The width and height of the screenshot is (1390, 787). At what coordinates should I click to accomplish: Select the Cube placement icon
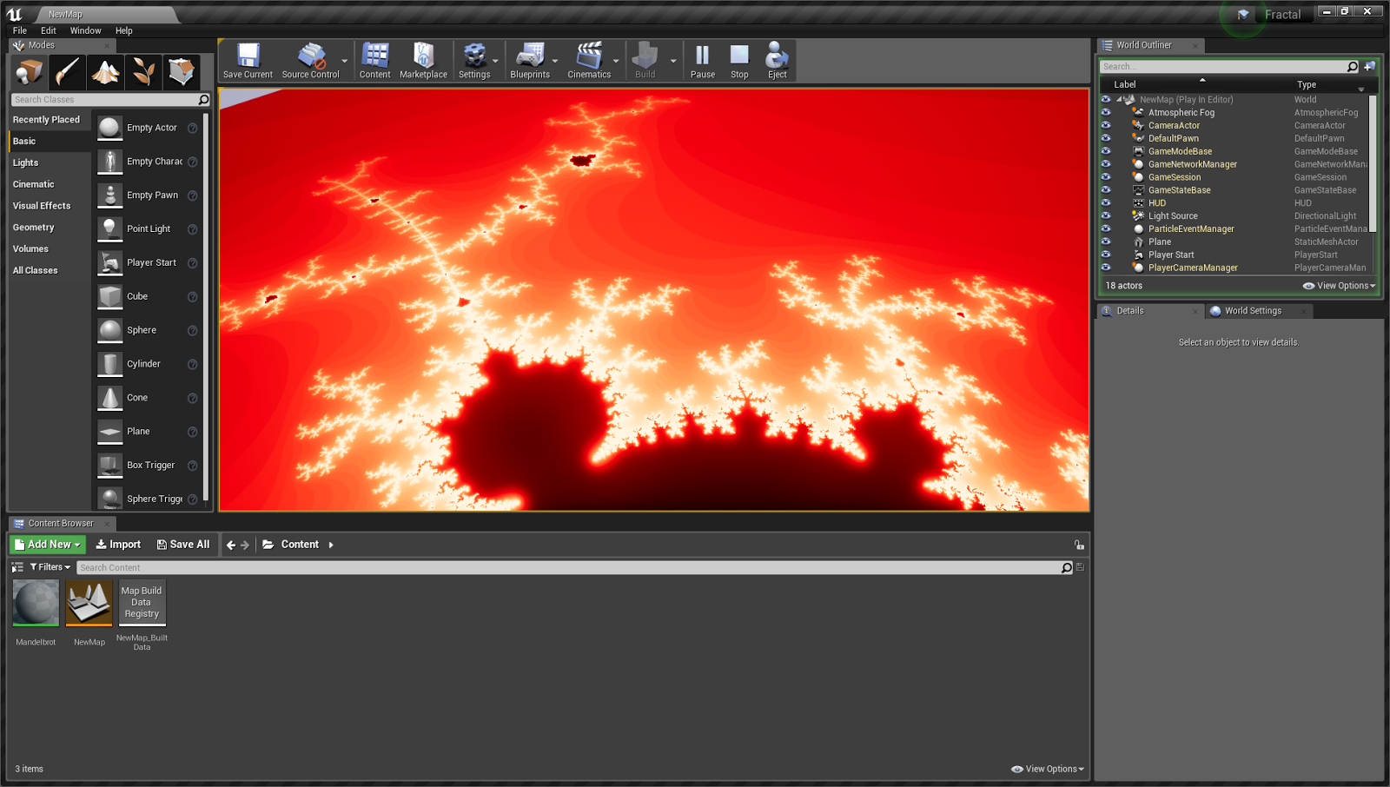click(x=110, y=297)
